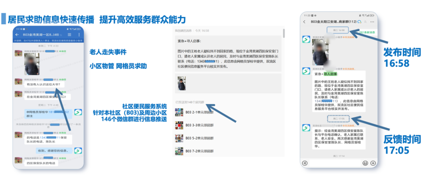This screenshot has height=187, width=429.
Task: Tap the voice input icon in right chat
Action: (305, 163)
